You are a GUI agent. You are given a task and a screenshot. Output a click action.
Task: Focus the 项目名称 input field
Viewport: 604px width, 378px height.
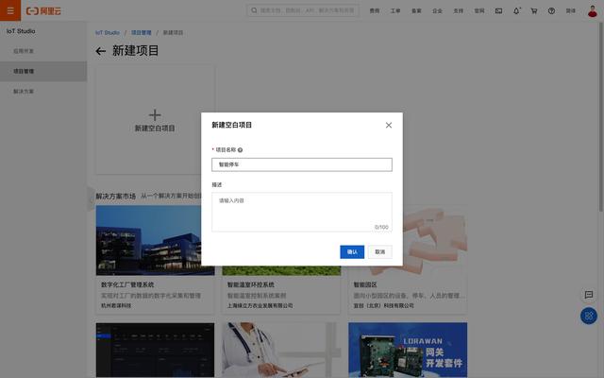coord(302,164)
